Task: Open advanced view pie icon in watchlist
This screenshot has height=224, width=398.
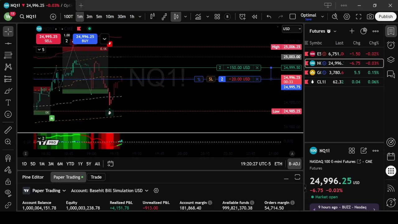Action: point(363,31)
